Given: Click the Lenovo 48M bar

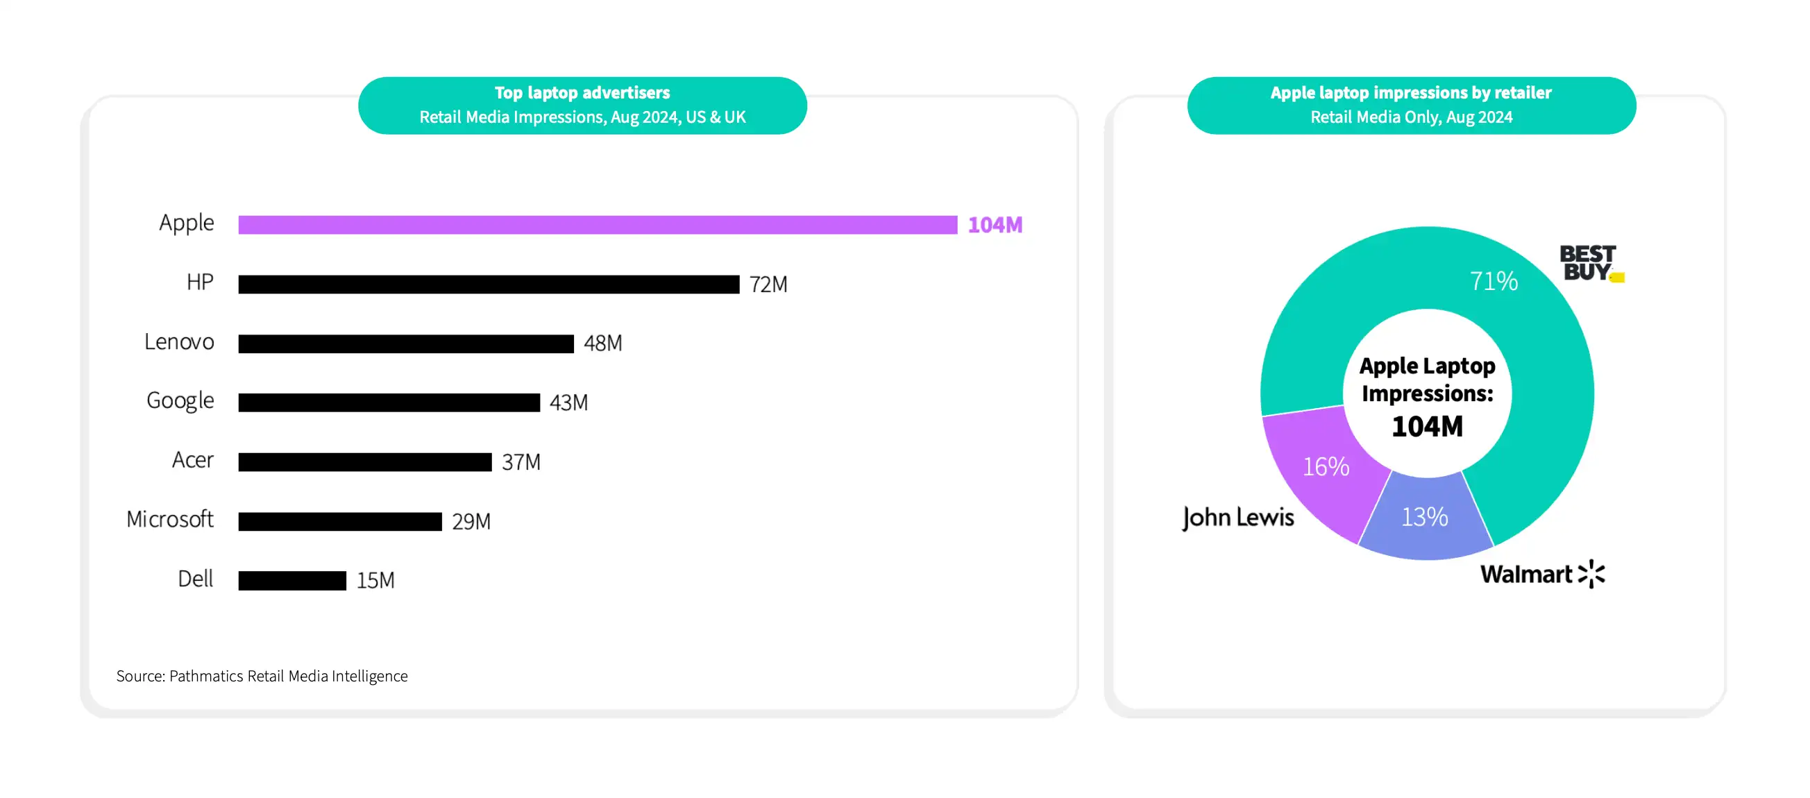Looking at the screenshot, I should 405,343.
